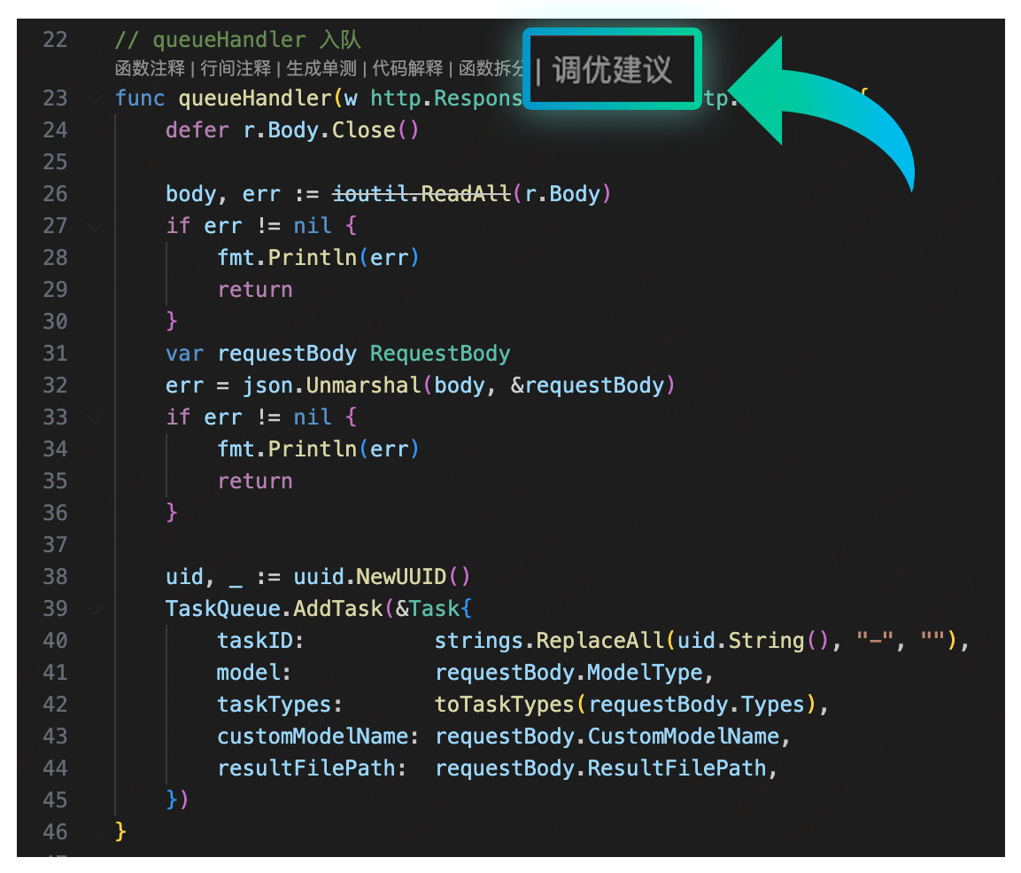Collapse the TaskQueue.AddTask block on line 39
The image size is (1021, 873).
point(94,609)
